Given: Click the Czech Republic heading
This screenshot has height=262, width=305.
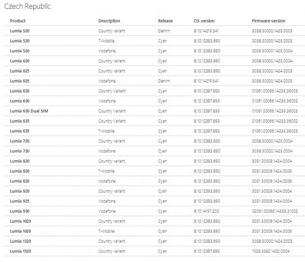Looking at the screenshot, I should coord(27,7).
